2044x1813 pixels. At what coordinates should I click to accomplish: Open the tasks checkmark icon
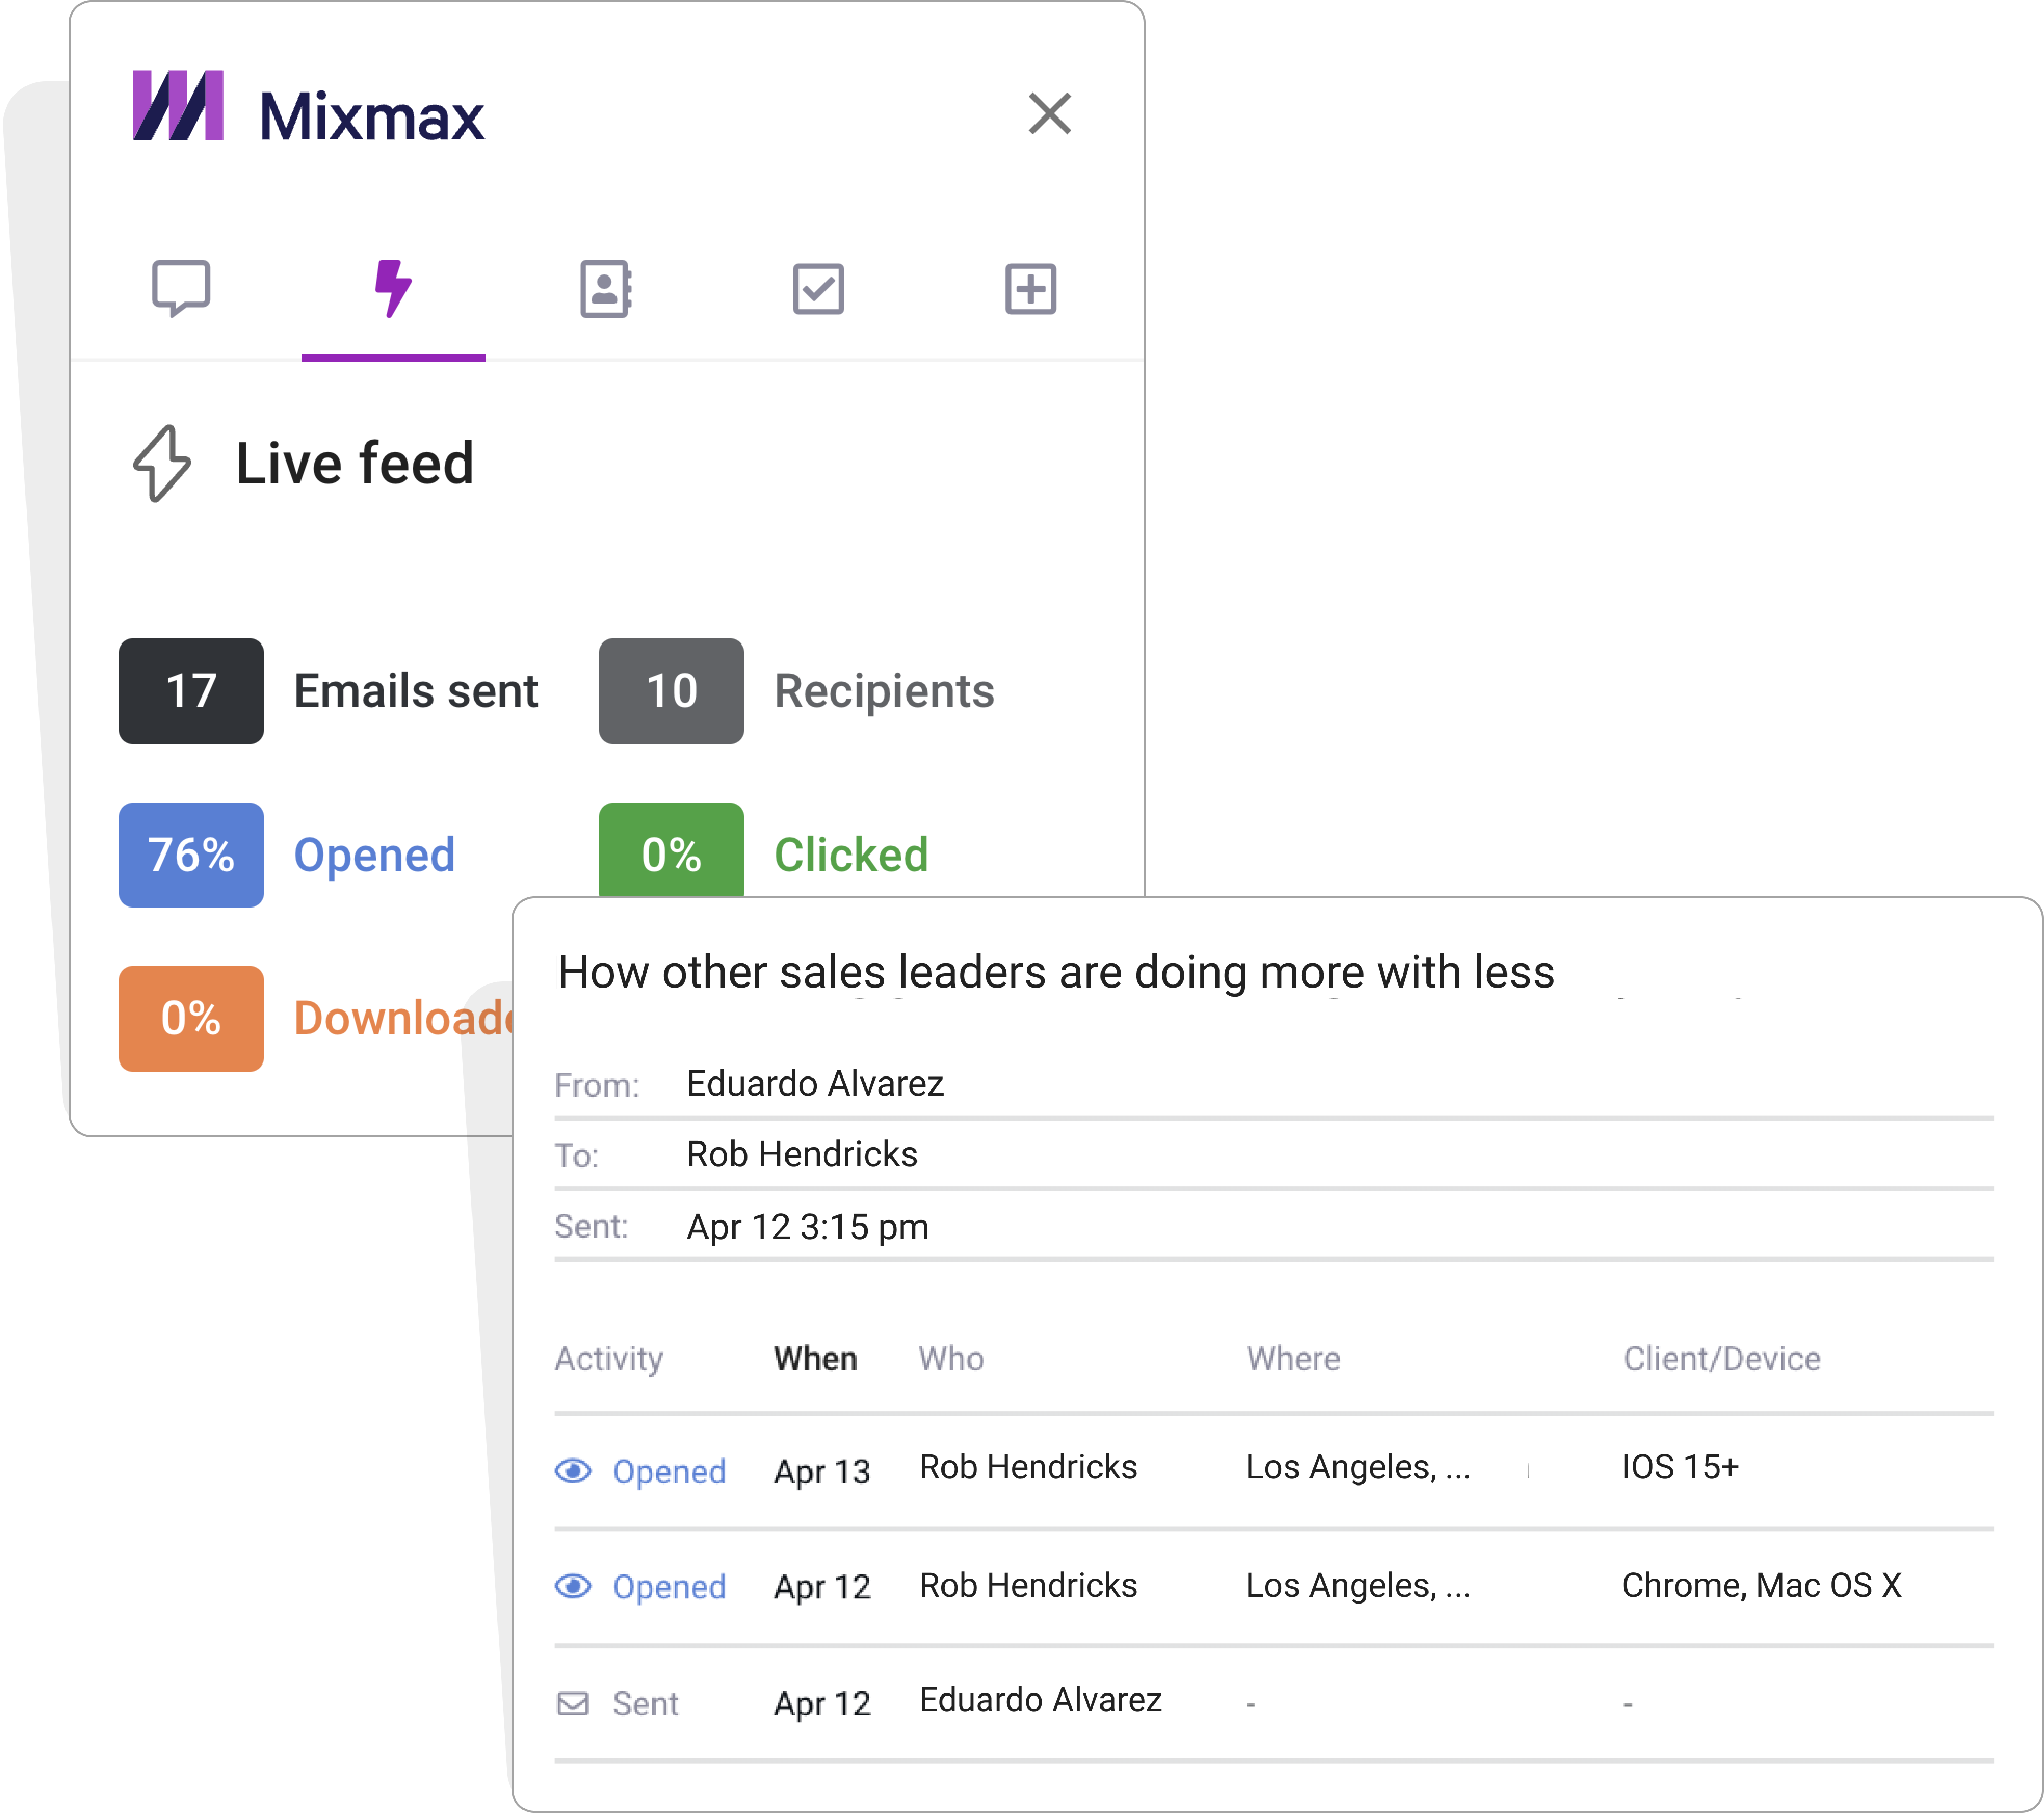pos(818,289)
